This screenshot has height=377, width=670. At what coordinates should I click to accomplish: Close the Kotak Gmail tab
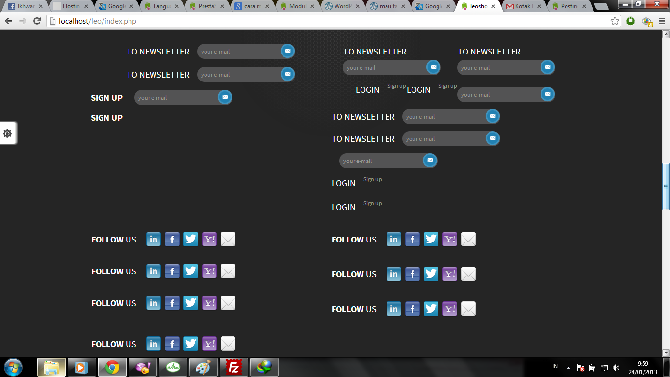pyautogui.click(x=539, y=6)
